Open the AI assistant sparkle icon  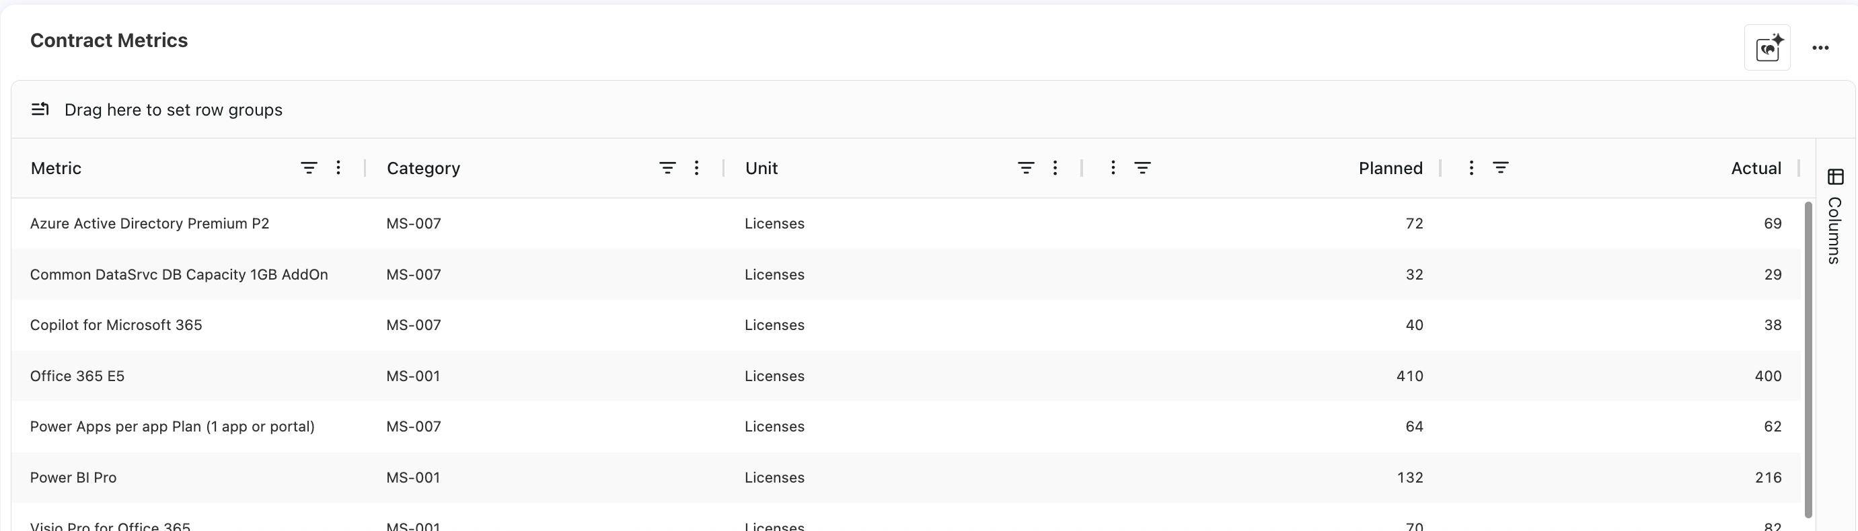coord(1767,48)
